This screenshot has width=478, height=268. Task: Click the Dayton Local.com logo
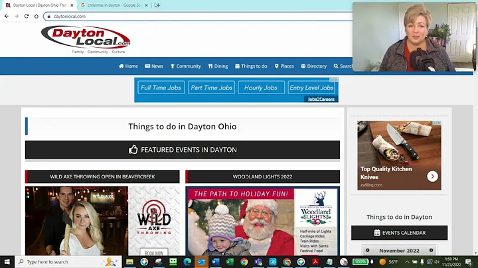[x=86, y=39]
